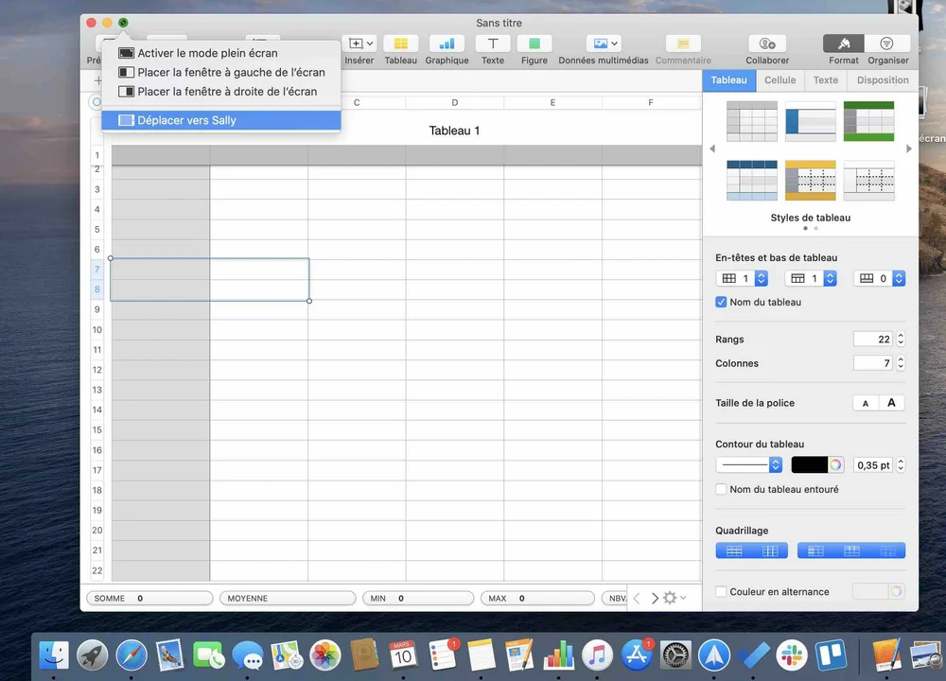Open Reminders app in the Dock
Image resolution: width=946 pixels, height=681 pixels.
pyautogui.click(x=442, y=655)
